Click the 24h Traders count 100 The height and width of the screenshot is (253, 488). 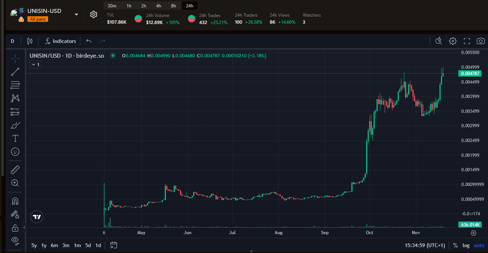[x=239, y=22]
